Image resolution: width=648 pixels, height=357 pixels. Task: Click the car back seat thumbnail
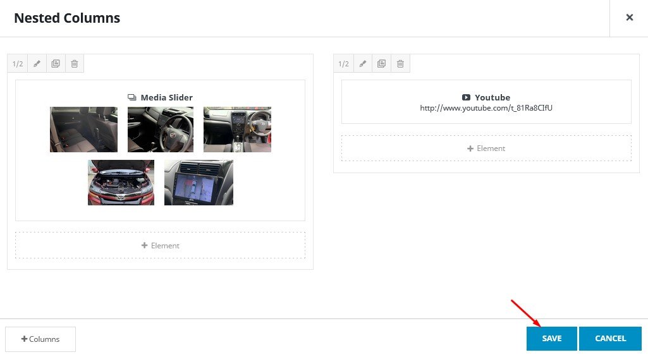(83, 130)
